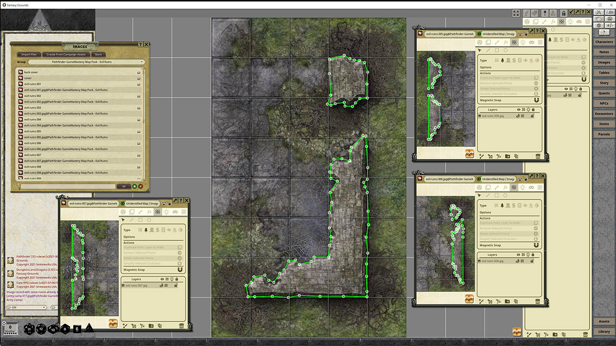Switch to the Encounters sidebar tab
Image resolution: width=616 pixels, height=346 pixels.
(604, 113)
